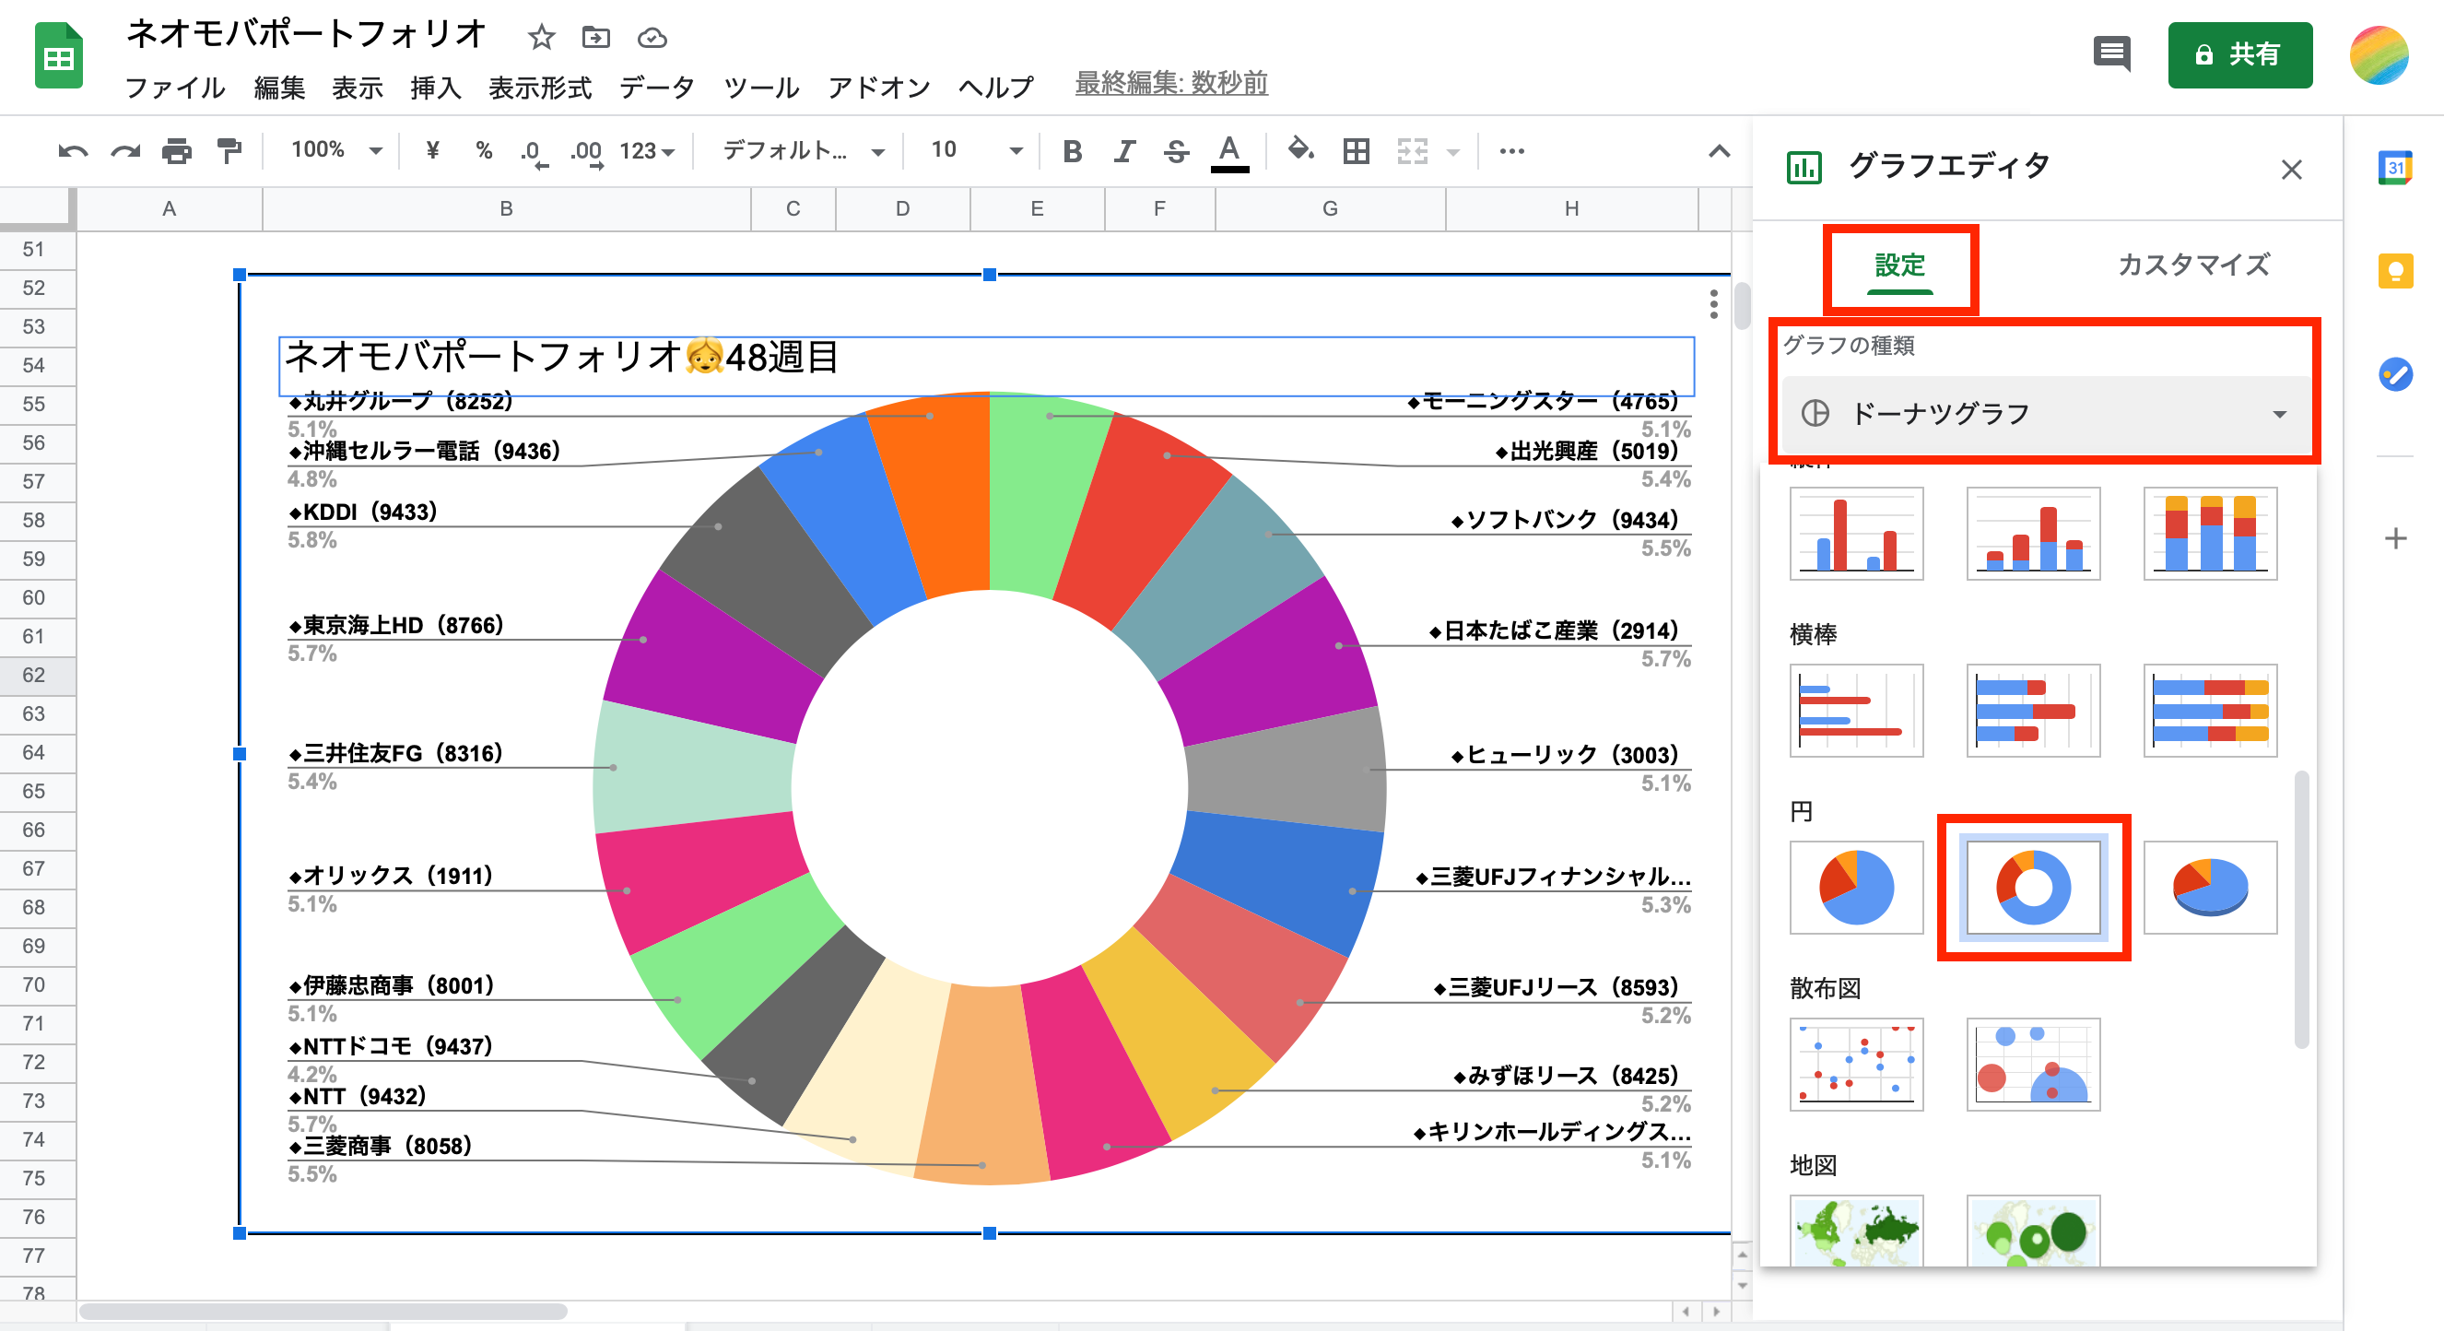The width and height of the screenshot is (2444, 1331).
Task: Open the font size 10 dropdown
Action: [x=975, y=150]
